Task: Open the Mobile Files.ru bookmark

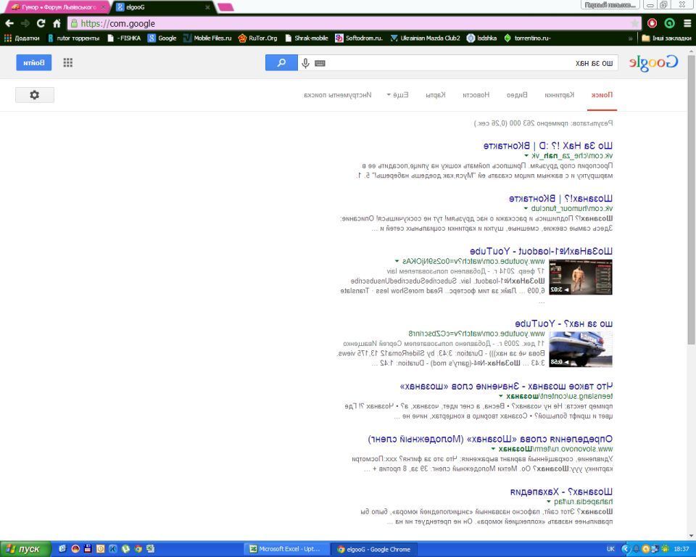Action: tap(207, 38)
